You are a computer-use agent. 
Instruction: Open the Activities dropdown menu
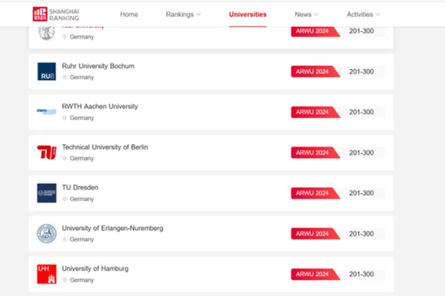click(x=363, y=14)
